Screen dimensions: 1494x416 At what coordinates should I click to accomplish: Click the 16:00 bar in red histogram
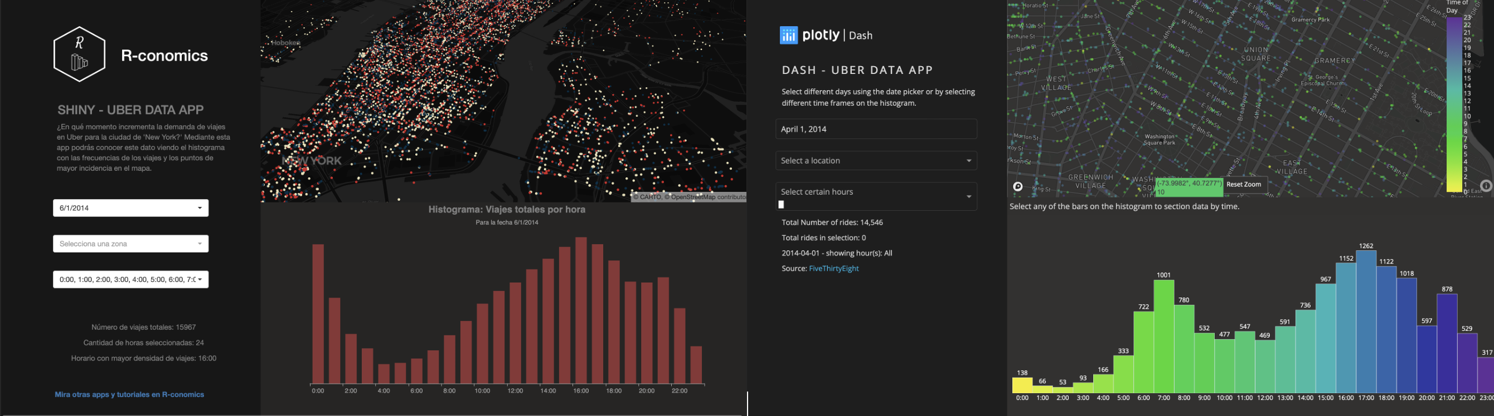(x=581, y=313)
